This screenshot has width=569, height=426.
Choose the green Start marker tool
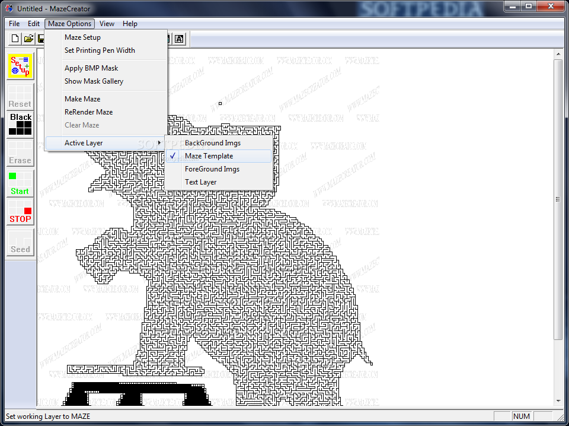tap(20, 184)
